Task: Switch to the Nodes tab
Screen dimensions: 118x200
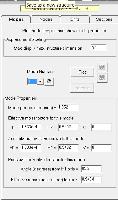Action: pyautogui.click(x=46, y=19)
